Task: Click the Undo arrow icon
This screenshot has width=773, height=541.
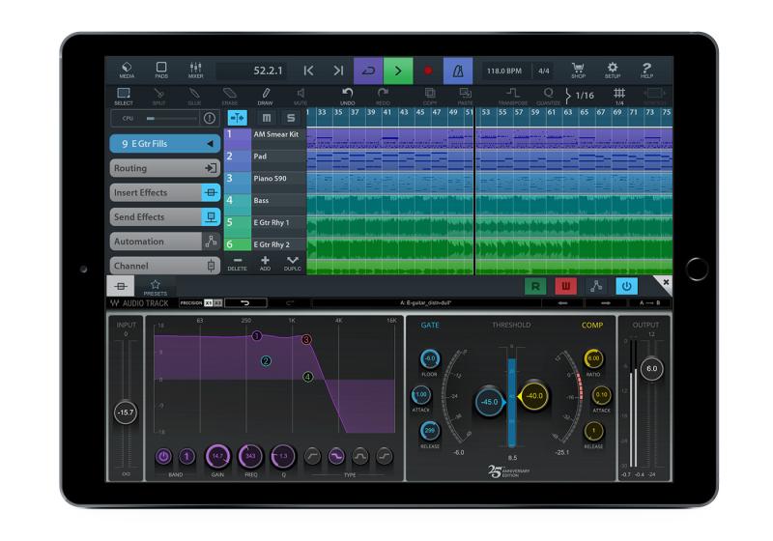Action: (x=349, y=95)
